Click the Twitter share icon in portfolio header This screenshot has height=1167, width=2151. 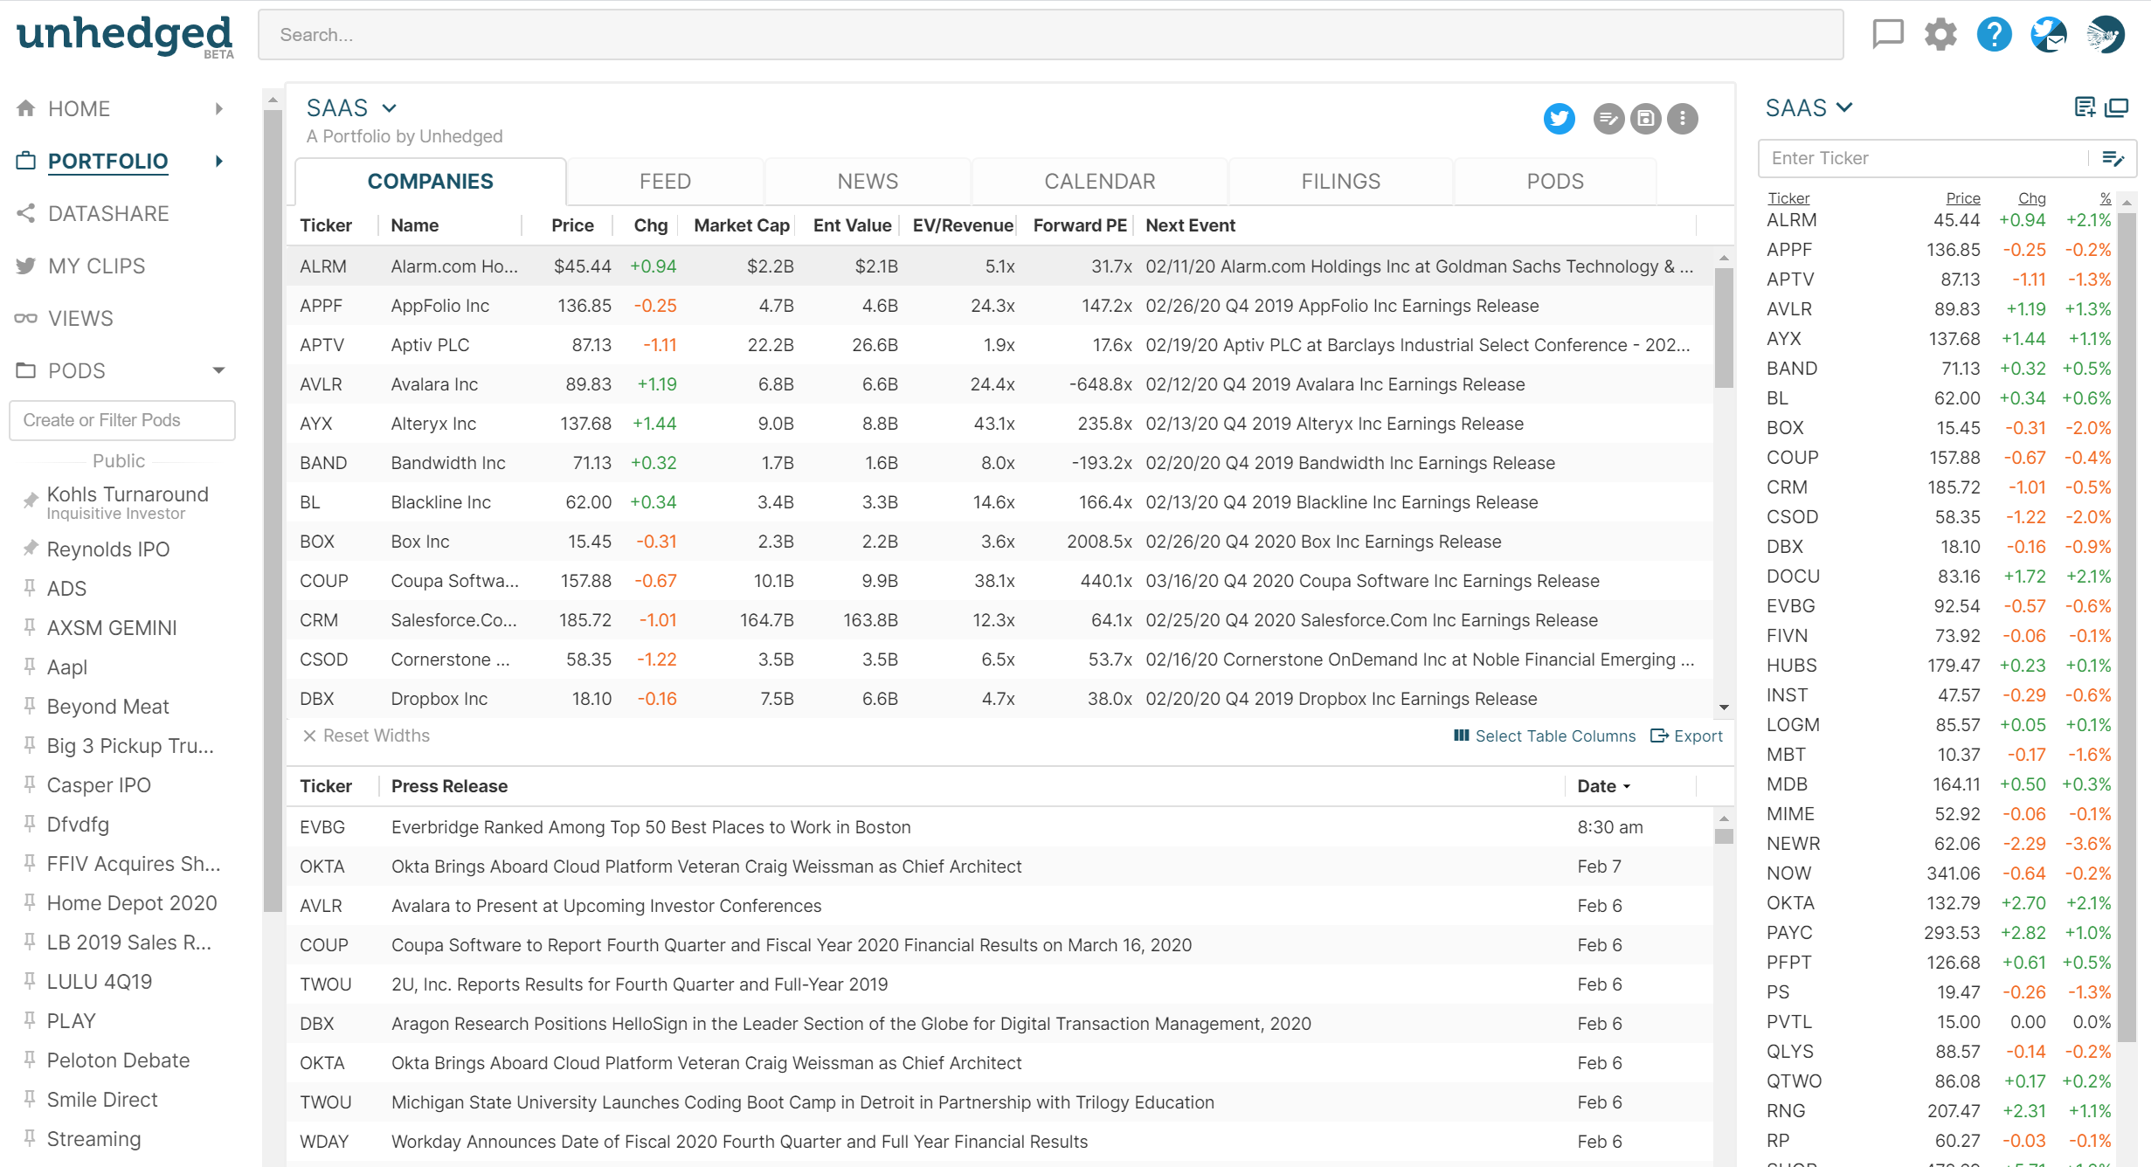[x=1559, y=119]
